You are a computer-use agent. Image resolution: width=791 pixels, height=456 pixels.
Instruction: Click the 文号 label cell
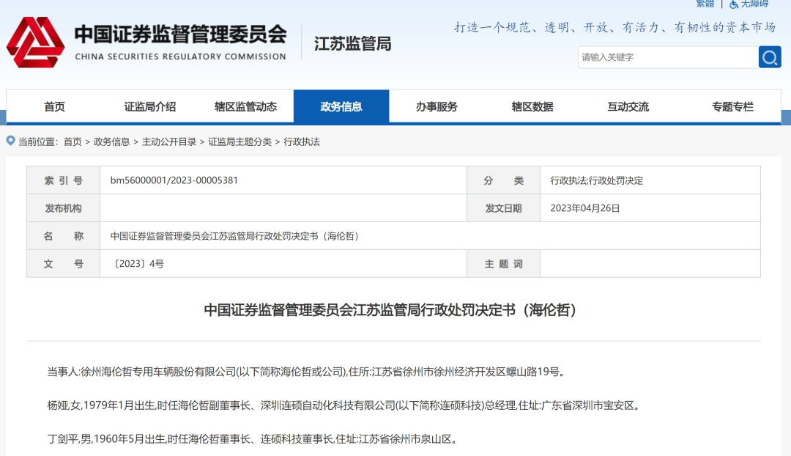pyautogui.click(x=64, y=264)
